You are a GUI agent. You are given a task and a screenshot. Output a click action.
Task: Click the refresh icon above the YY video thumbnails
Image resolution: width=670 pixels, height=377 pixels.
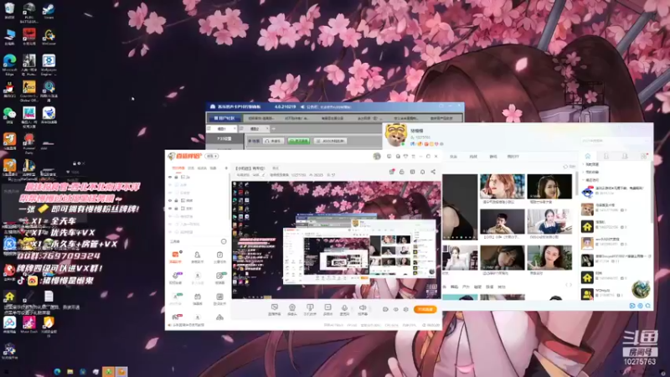pyautogui.click(x=566, y=167)
